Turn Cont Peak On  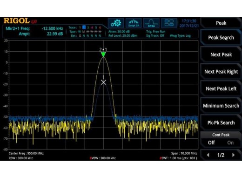coord(230,143)
